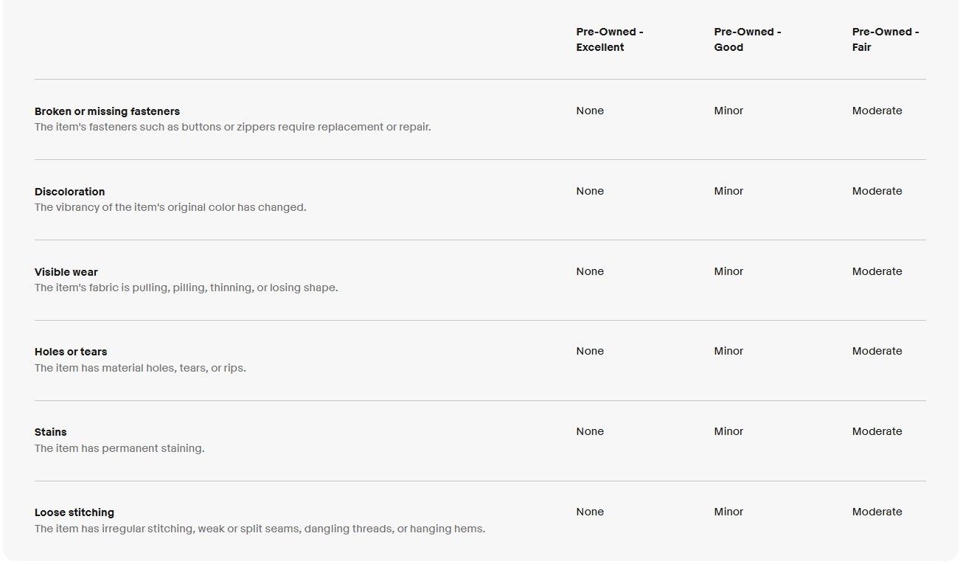The width and height of the screenshot is (960, 564).
Task: Click Moderate in the Visible wear row
Action: pyautogui.click(x=877, y=271)
